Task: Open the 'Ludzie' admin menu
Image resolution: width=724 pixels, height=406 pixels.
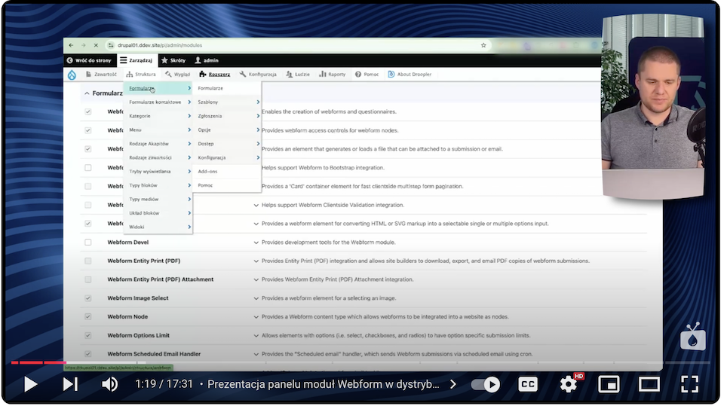Action: [x=298, y=75]
